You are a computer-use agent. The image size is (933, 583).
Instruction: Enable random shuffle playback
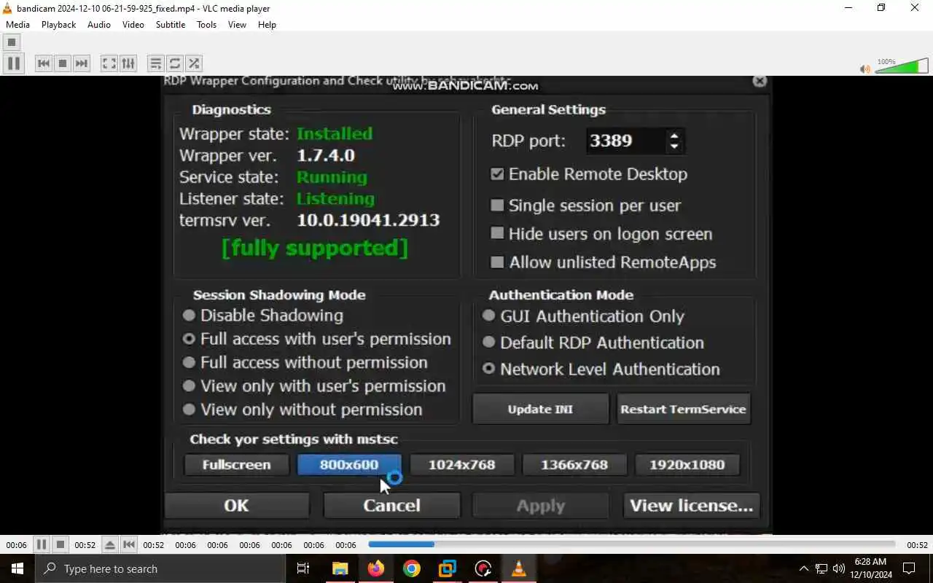(x=193, y=63)
